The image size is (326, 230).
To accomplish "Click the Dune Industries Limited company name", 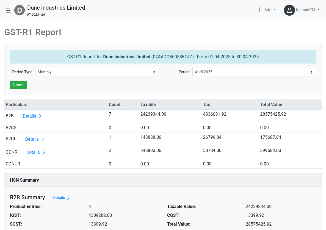I will point(56,8).
